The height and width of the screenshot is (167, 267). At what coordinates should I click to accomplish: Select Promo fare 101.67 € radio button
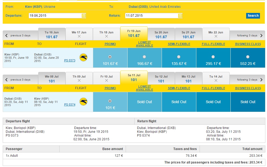[x=110, y=57]
